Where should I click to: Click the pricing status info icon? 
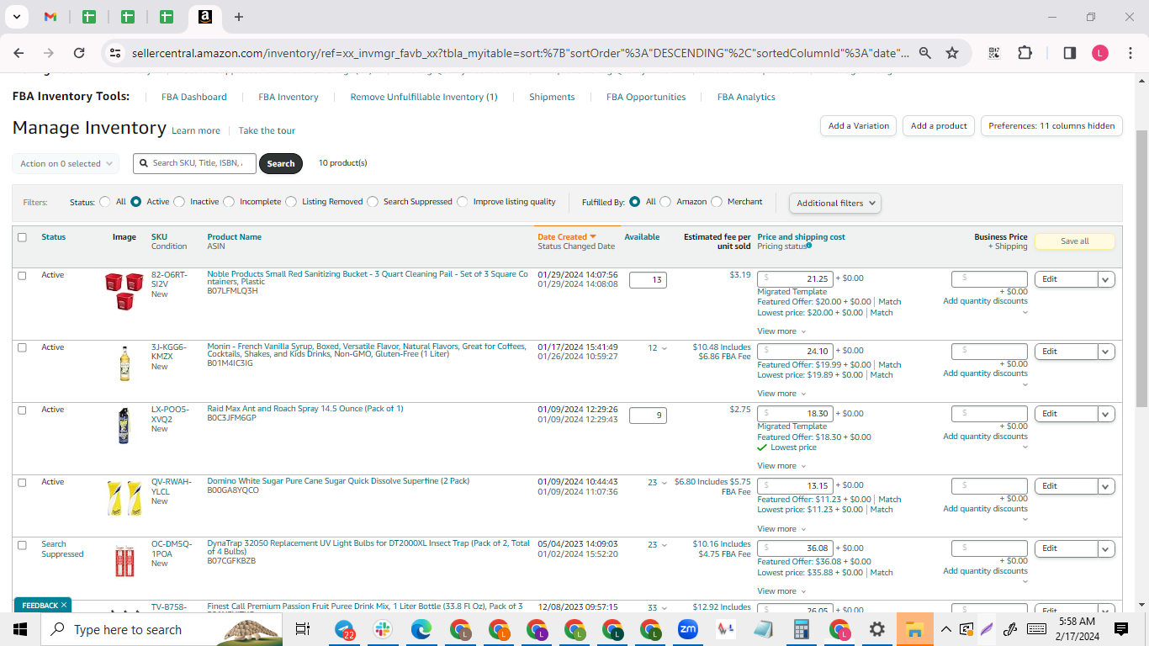tap(809, 246)
